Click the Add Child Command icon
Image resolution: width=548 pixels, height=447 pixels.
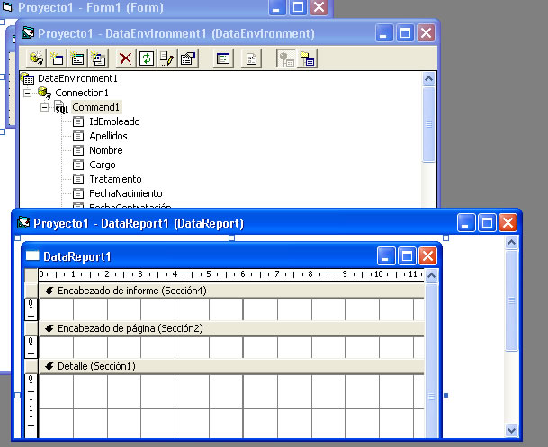click(98, 58)
